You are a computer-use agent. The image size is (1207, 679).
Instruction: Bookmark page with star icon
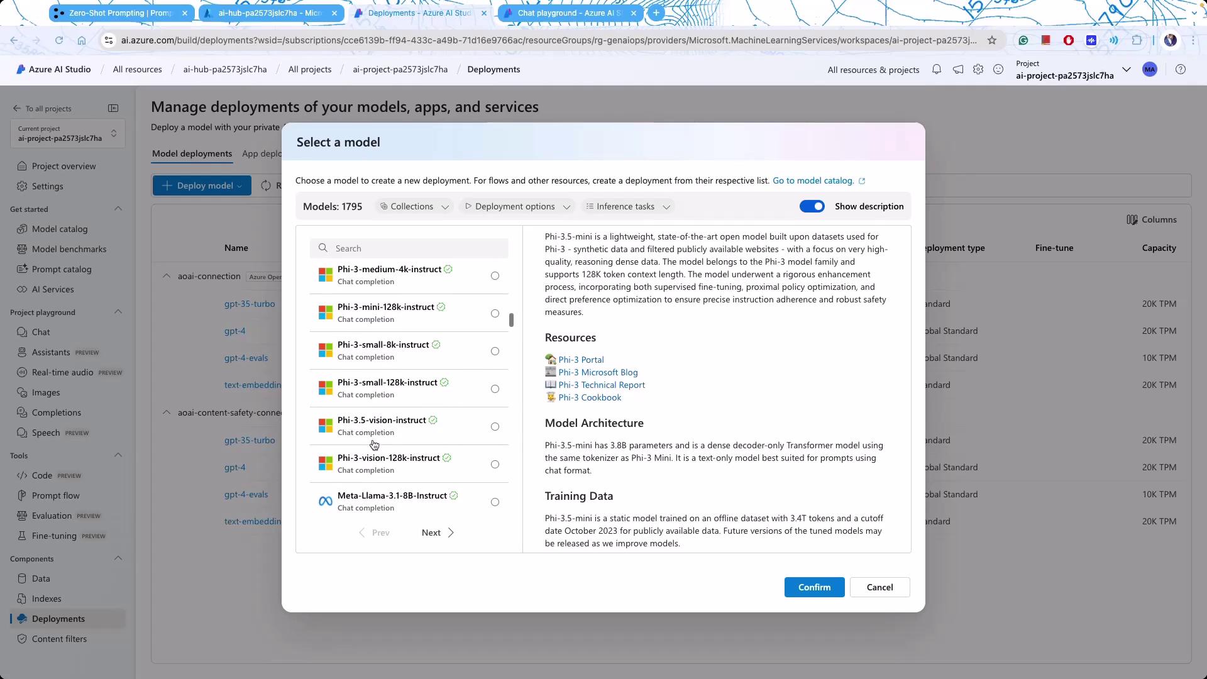click(992, 40)
